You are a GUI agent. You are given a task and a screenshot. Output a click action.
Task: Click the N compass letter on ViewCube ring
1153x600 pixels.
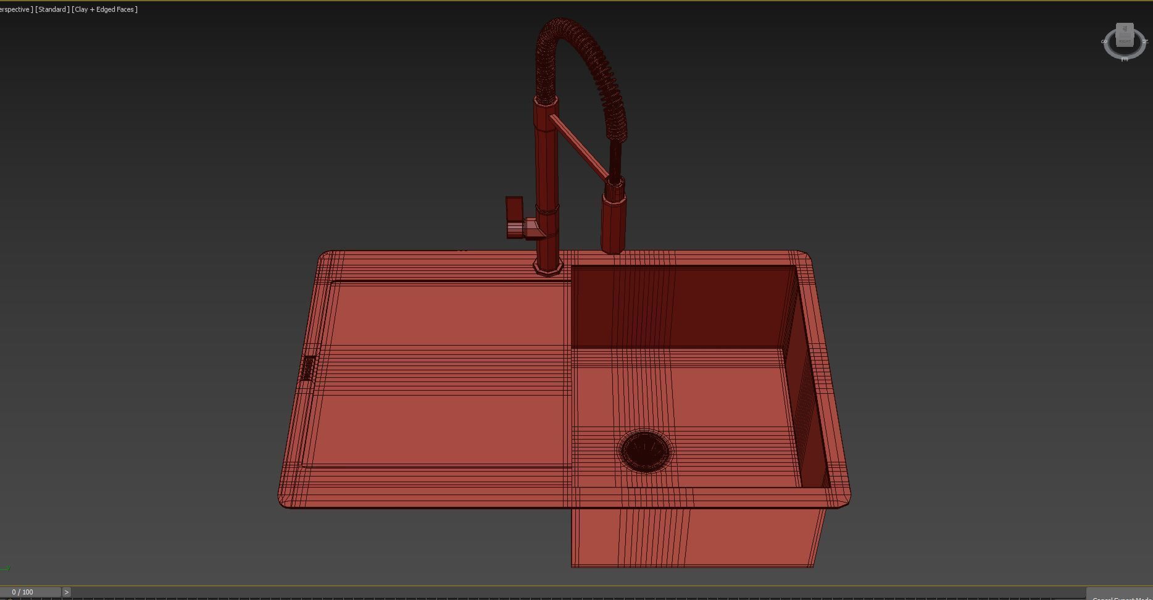pos(1146,41)
